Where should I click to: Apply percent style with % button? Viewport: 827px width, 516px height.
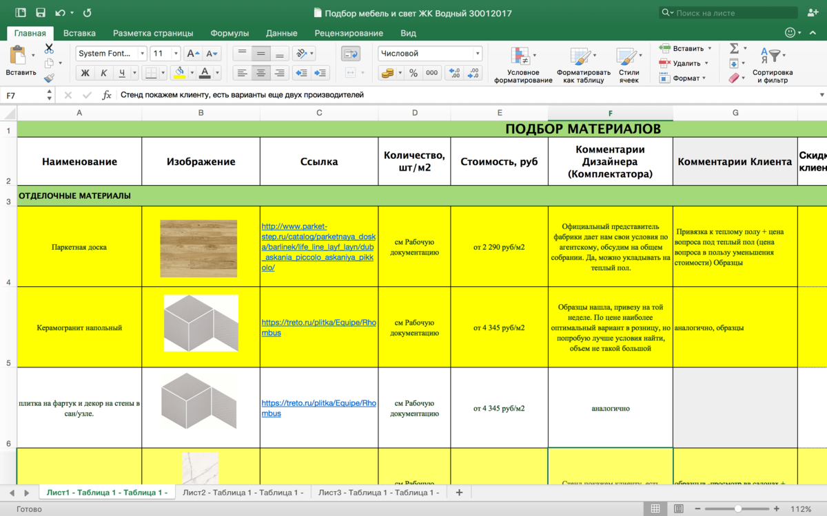pyautogui.click(x=413, y=73)
